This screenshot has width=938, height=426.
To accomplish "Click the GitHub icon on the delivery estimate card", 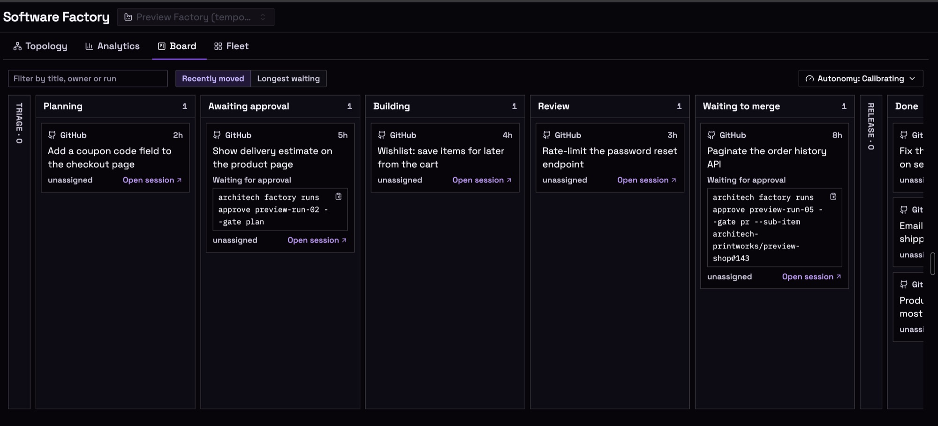I will 217,135.
